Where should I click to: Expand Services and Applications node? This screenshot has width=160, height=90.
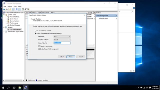(x=4, y=31)
